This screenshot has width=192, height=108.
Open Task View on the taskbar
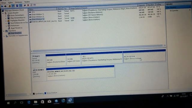click(22, 103)
